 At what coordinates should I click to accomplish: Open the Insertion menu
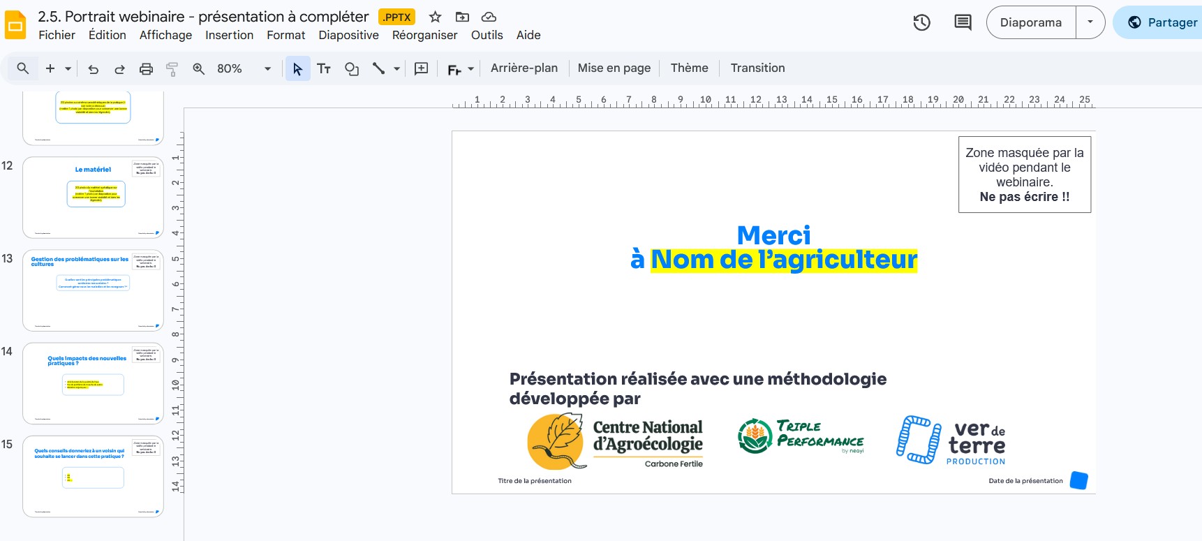pyautogui.click(x=229, y=35)
